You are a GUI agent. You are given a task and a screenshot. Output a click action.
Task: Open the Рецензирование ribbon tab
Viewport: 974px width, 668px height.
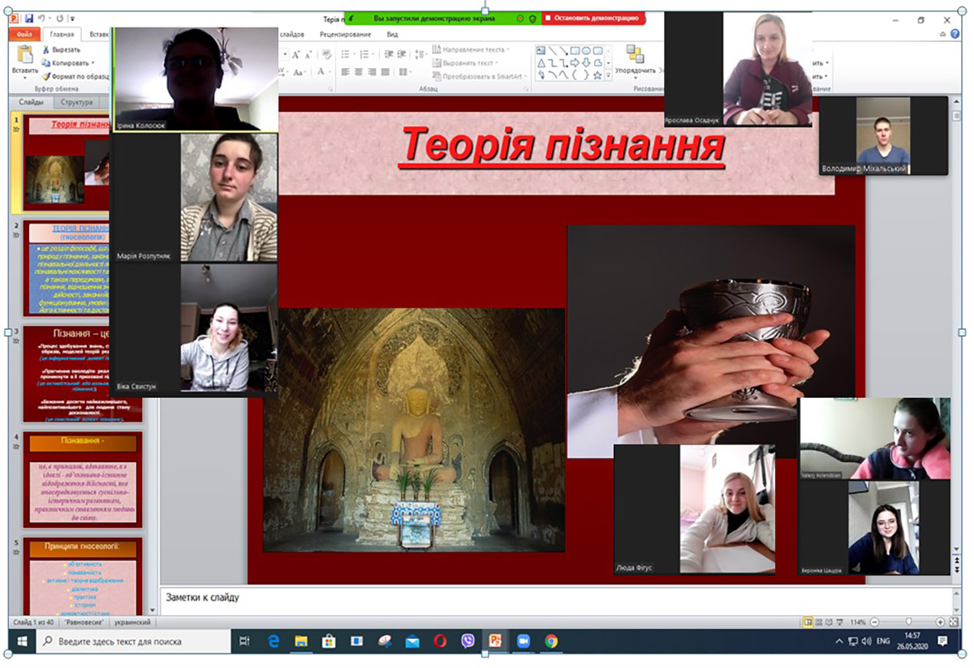345,35
